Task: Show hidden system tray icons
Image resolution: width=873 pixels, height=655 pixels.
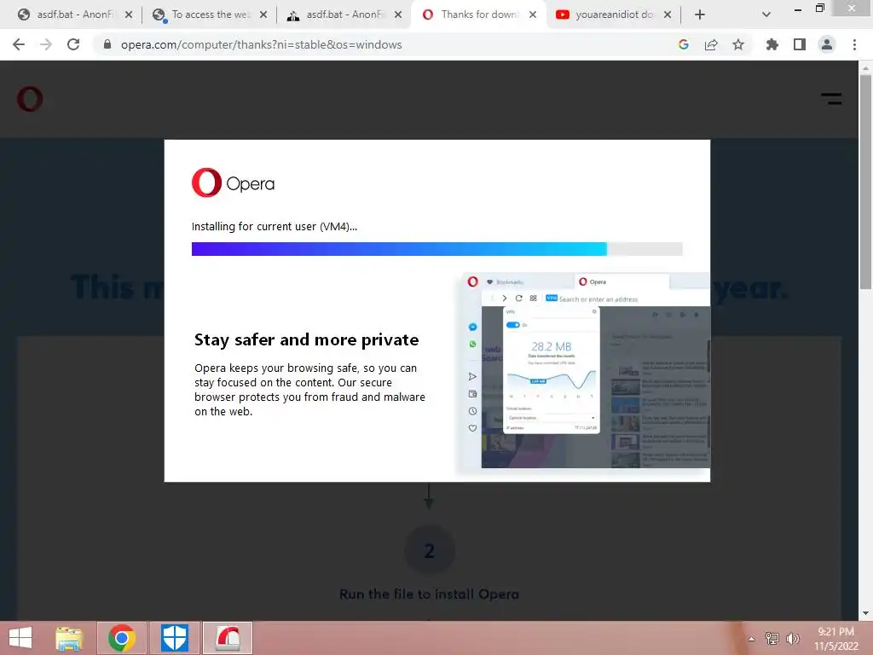Action: tap(752, 639)
